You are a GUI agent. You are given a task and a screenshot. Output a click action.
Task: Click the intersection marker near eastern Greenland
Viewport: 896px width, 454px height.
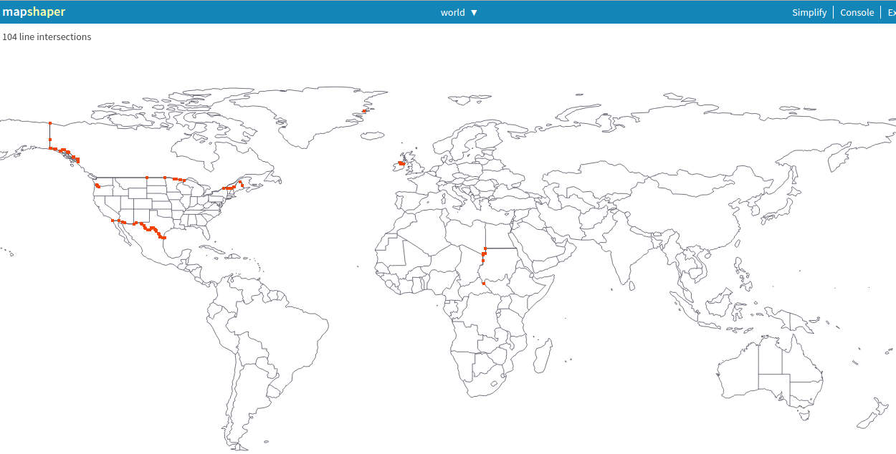pos(366,109)
